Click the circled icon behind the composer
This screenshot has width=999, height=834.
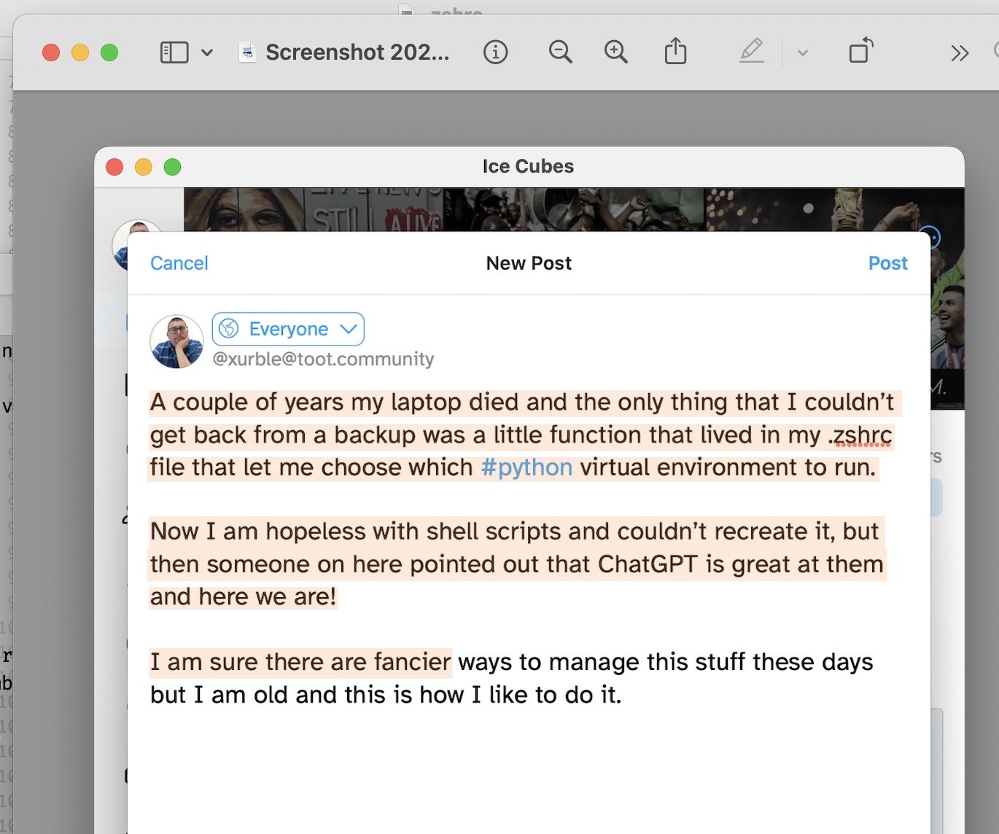(x=929, y=237)
